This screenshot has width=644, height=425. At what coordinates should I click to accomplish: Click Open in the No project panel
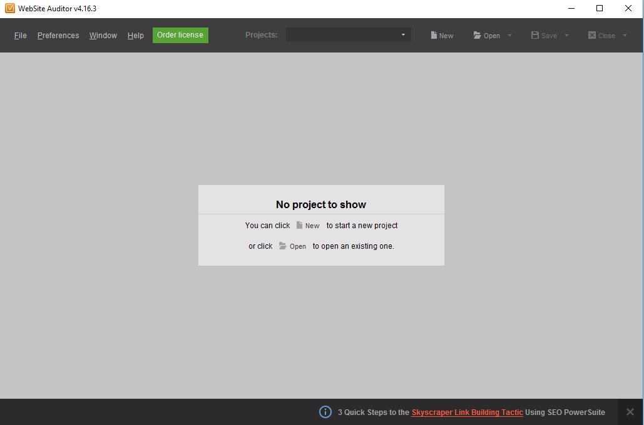292,246
